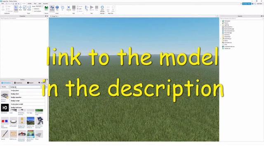Screen dimensions: 264x149
Task: Select the ceiling light model thumbnail
Action: click(x=13, y=121)
